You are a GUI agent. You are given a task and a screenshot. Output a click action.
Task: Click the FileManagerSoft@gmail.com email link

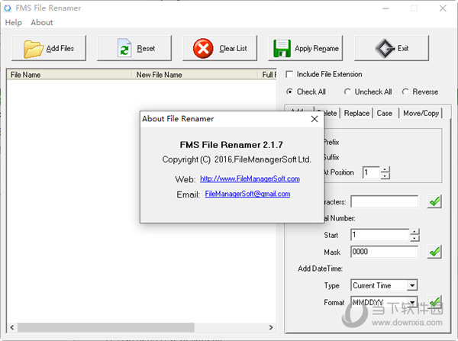point(247,194)
